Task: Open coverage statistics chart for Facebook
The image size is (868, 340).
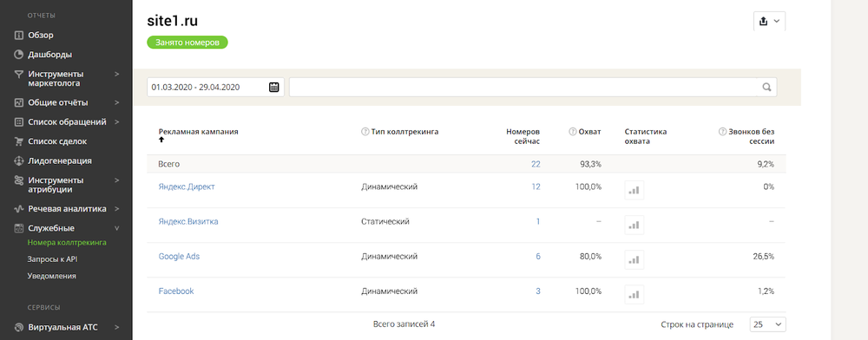Action: (635, 294)
